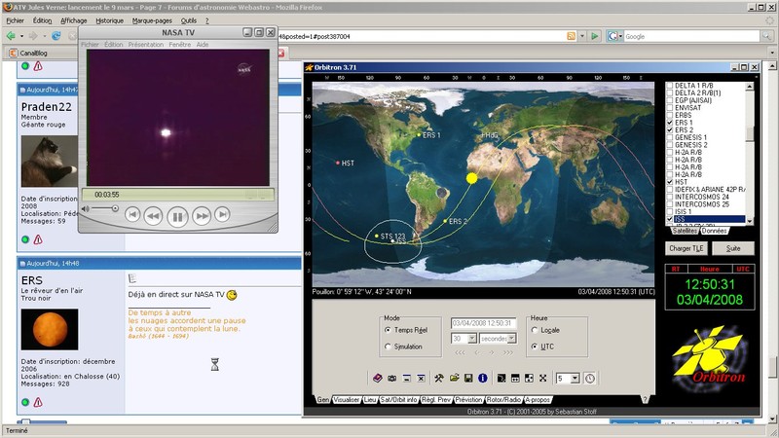Select the Temps Réel radio button
Viewport: 779px width, 438px height.
click(x=388, y=330)
